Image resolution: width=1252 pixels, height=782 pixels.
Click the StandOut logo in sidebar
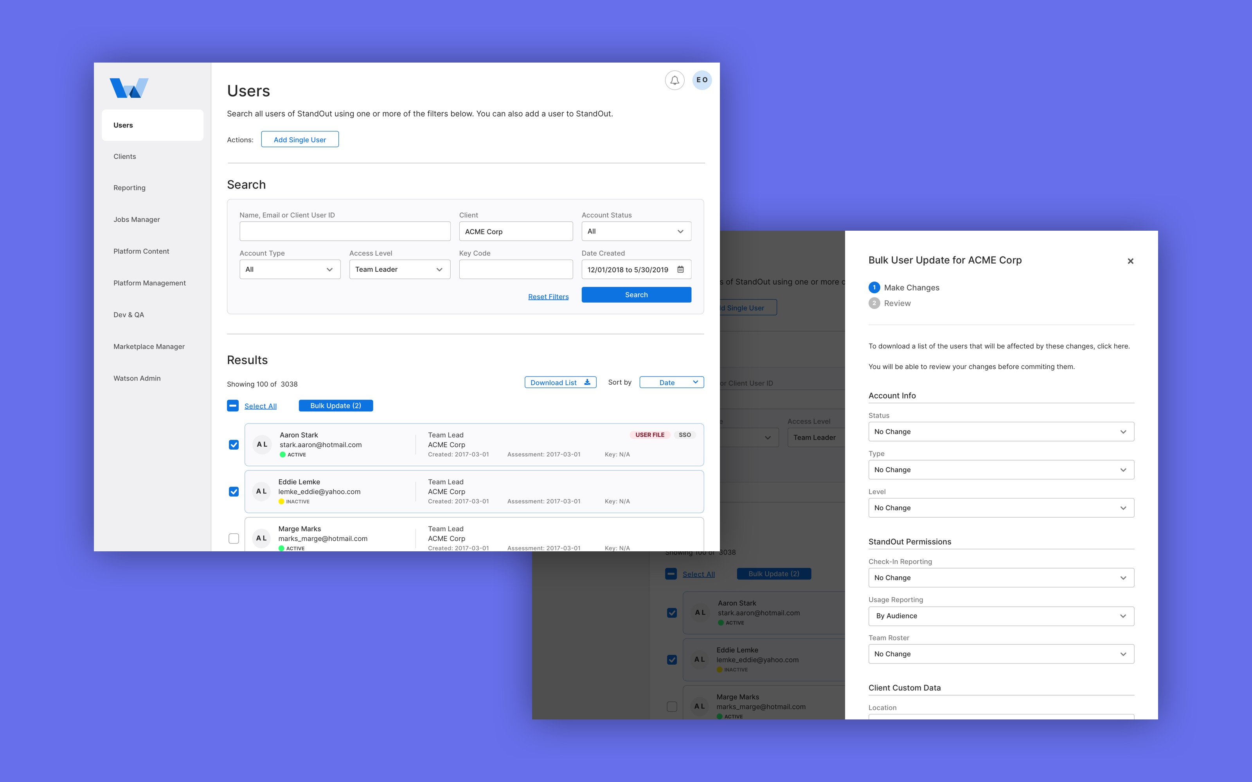129,88
